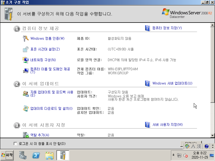Restore the 초기 구성 작업 window size
This screenshot has width=215, height=161.
pyautogui.click(x=207, y=2)
